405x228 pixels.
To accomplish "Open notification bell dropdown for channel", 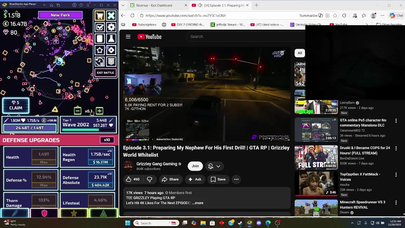I will pos(214,166).
